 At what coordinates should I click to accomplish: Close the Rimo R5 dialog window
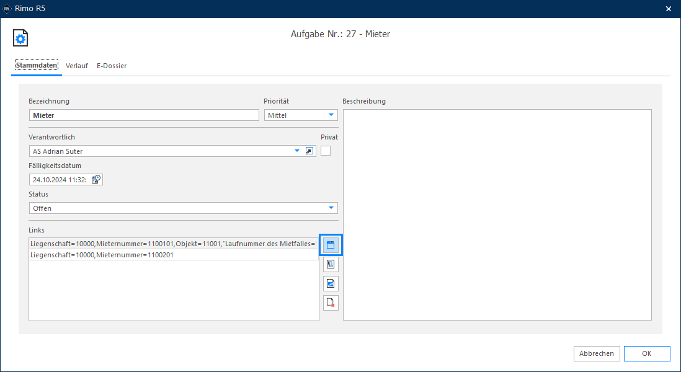(669, 9)
